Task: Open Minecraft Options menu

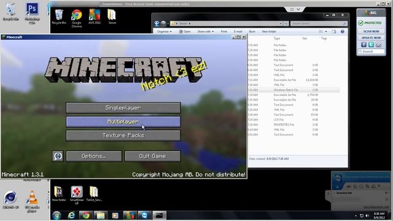Action: 94,156
